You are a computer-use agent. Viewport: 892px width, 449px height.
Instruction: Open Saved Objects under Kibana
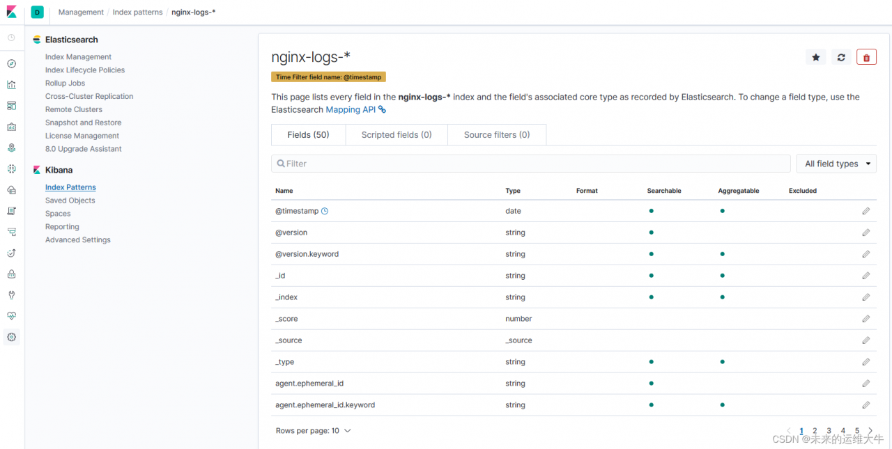click(70, 200)
